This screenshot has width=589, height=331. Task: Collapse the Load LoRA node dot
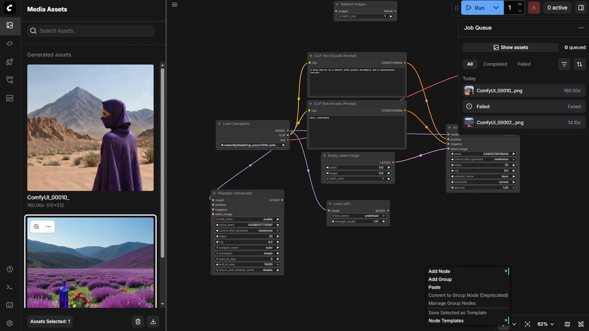pyautogui.click(x=330, y=204)
